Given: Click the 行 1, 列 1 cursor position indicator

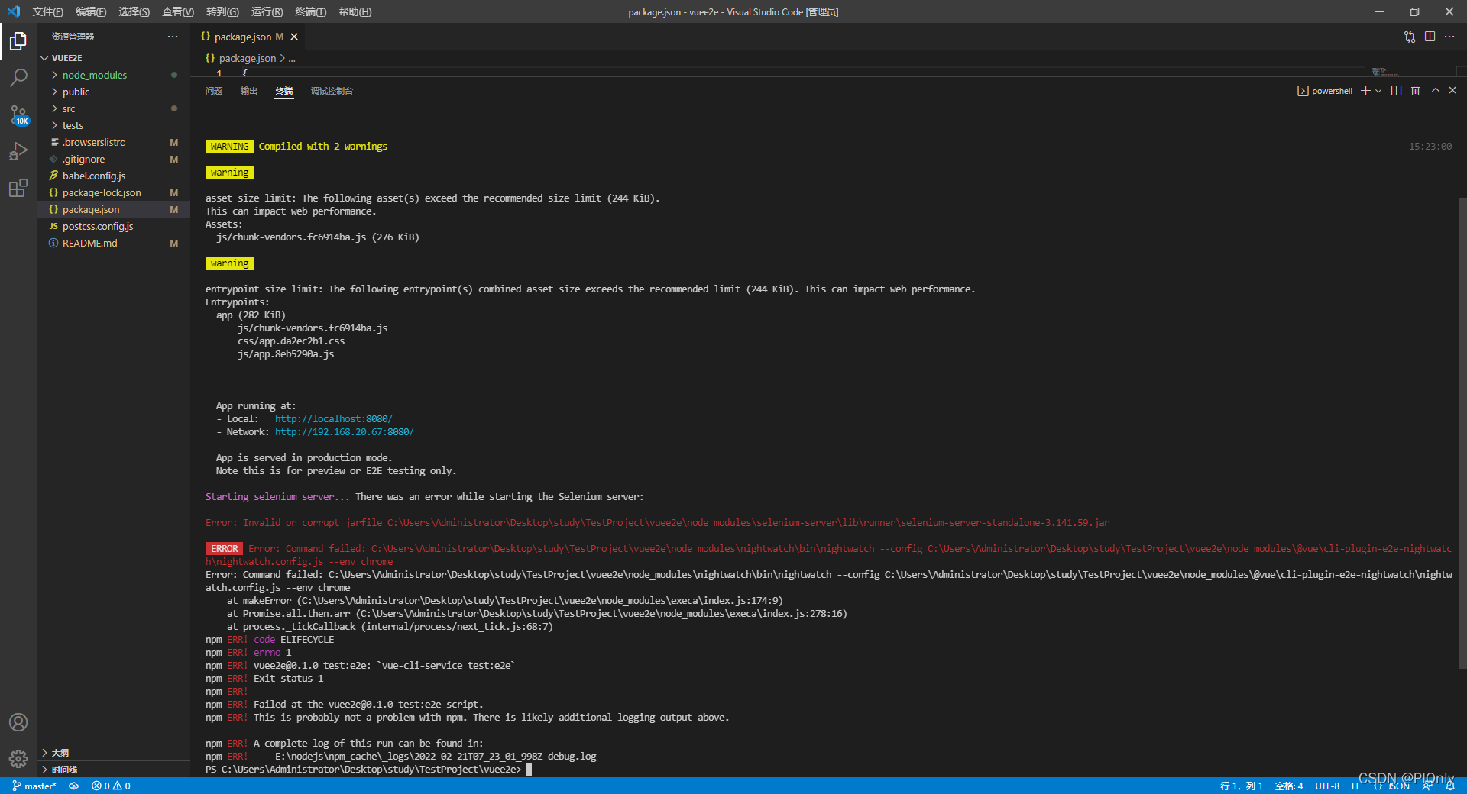Looking at the screenshot, I should click(1241, 786).
